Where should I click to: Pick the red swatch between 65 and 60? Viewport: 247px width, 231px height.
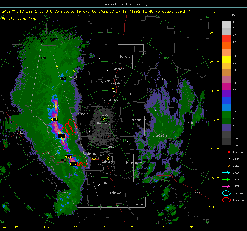tap(226, 39)
